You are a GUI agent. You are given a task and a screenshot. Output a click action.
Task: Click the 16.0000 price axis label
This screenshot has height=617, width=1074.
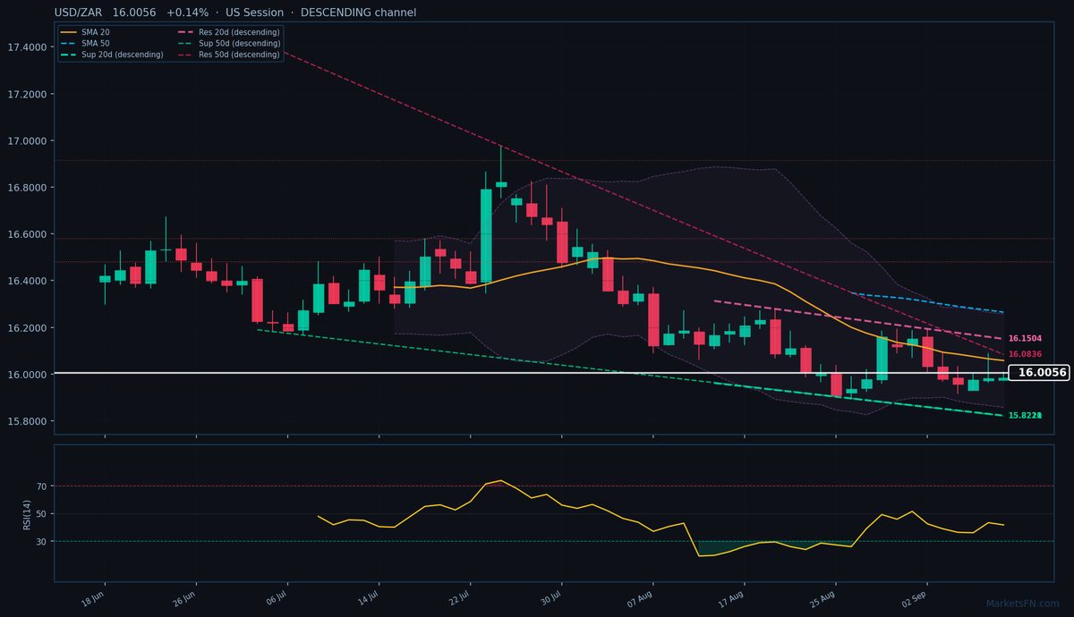[x=28, y=375]
